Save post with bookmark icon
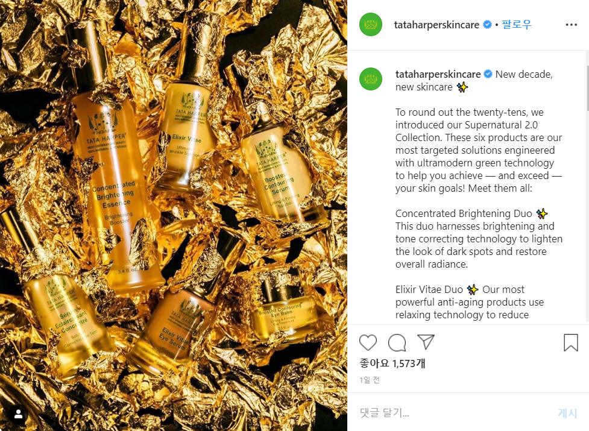The width and height of the screenshot is (589, 431). pos(570,342)
